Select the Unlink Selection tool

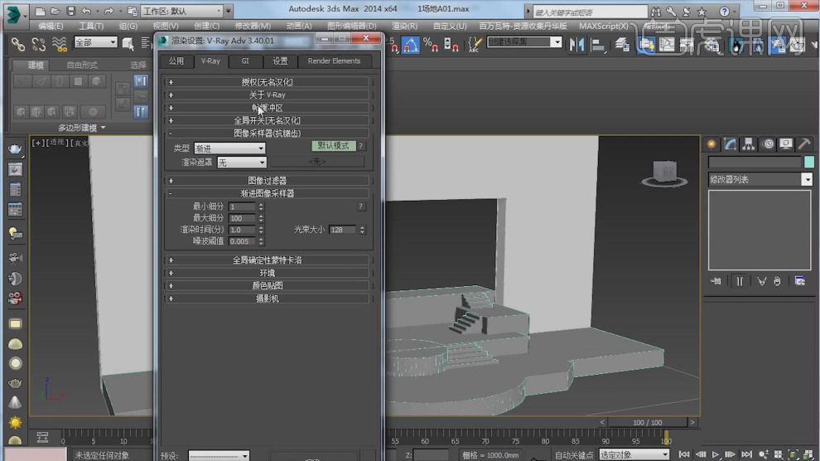39,45
